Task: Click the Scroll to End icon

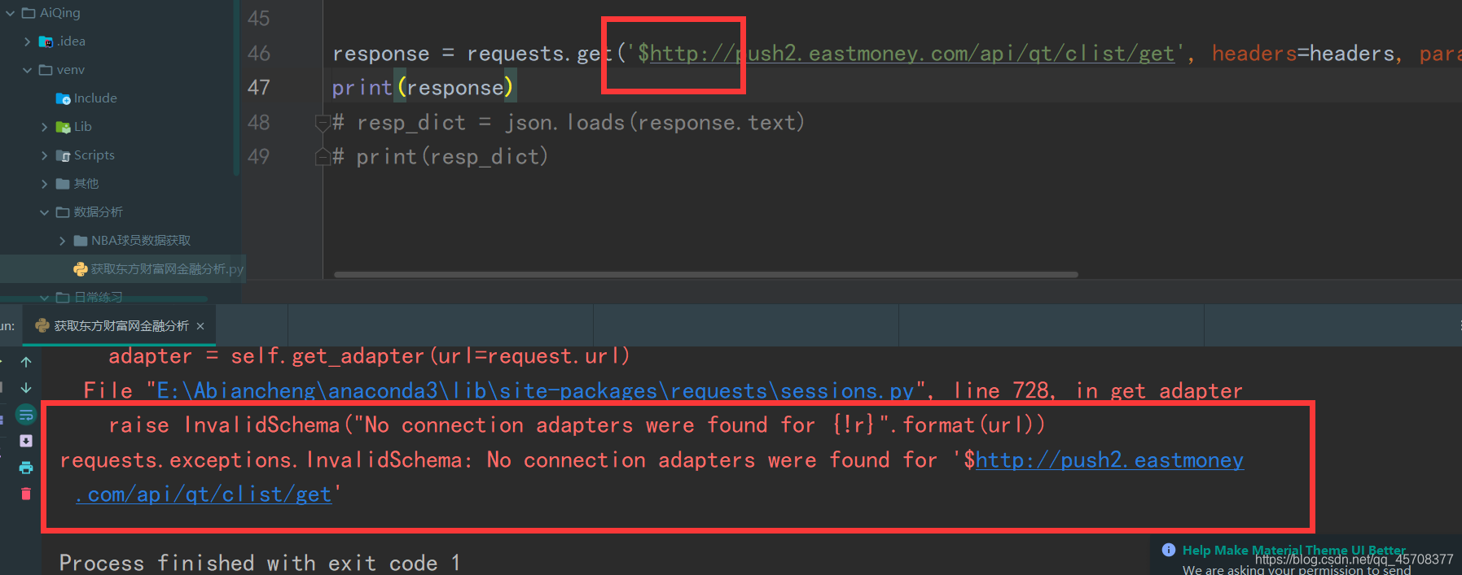Action: 26,441
